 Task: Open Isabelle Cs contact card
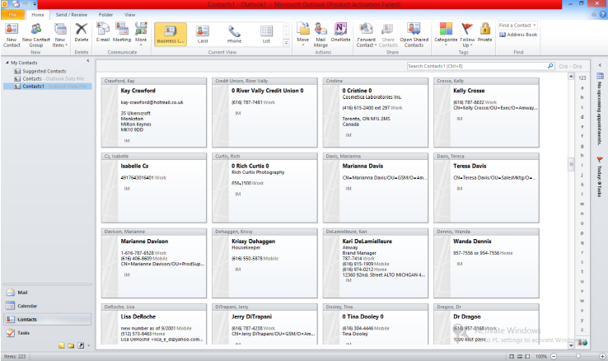tap(154, 188)
